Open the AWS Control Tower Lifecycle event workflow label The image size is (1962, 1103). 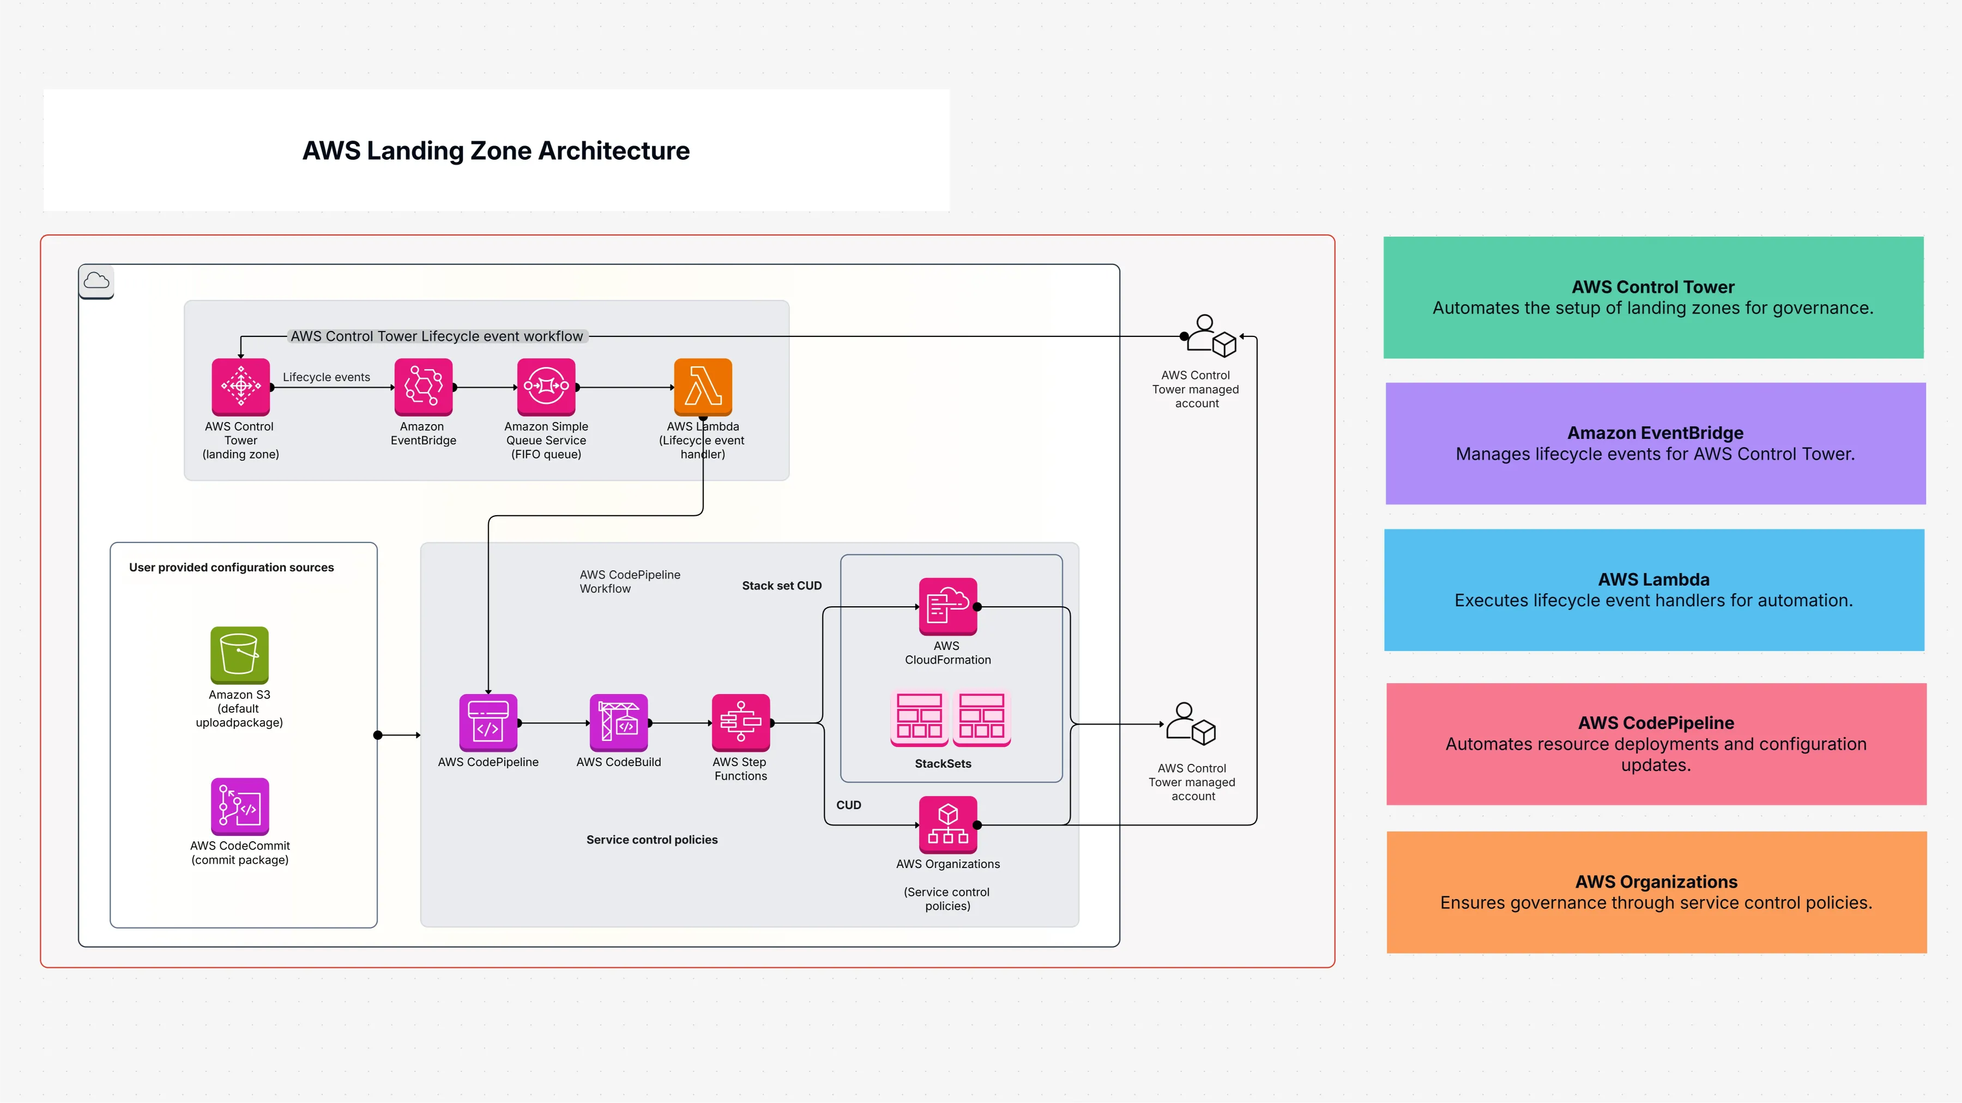click(437, 335)
